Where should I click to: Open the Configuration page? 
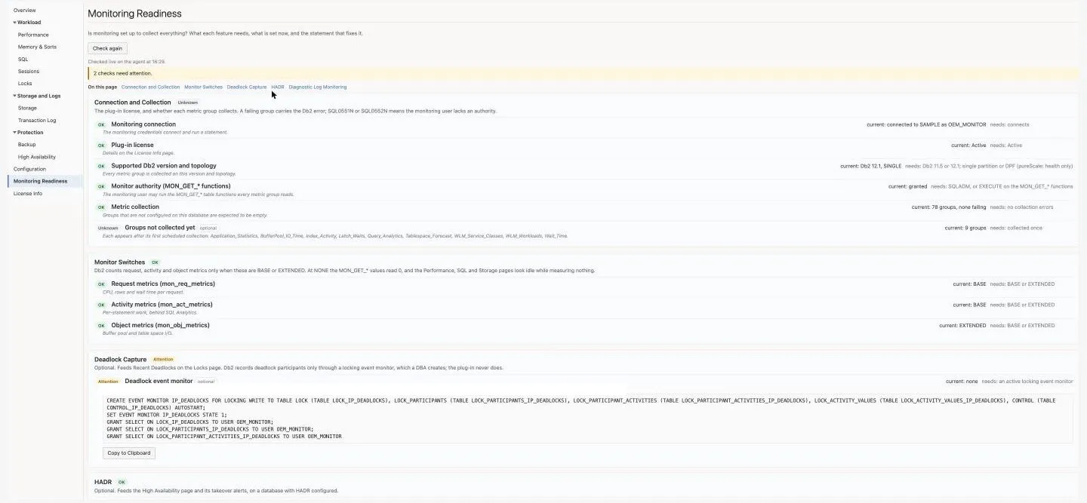(29, 169)
